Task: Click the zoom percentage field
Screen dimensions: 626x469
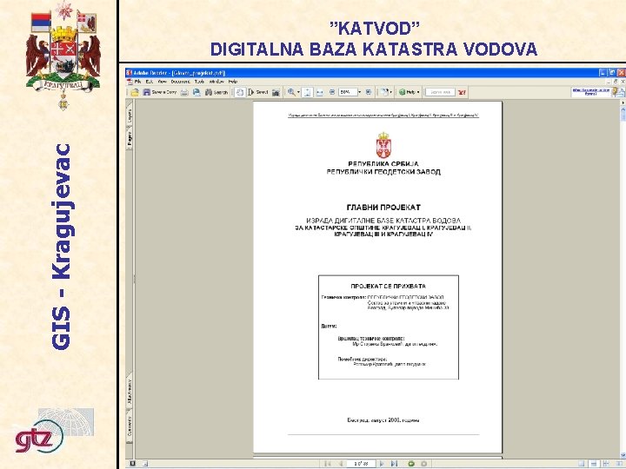Action: click(347, 92)
